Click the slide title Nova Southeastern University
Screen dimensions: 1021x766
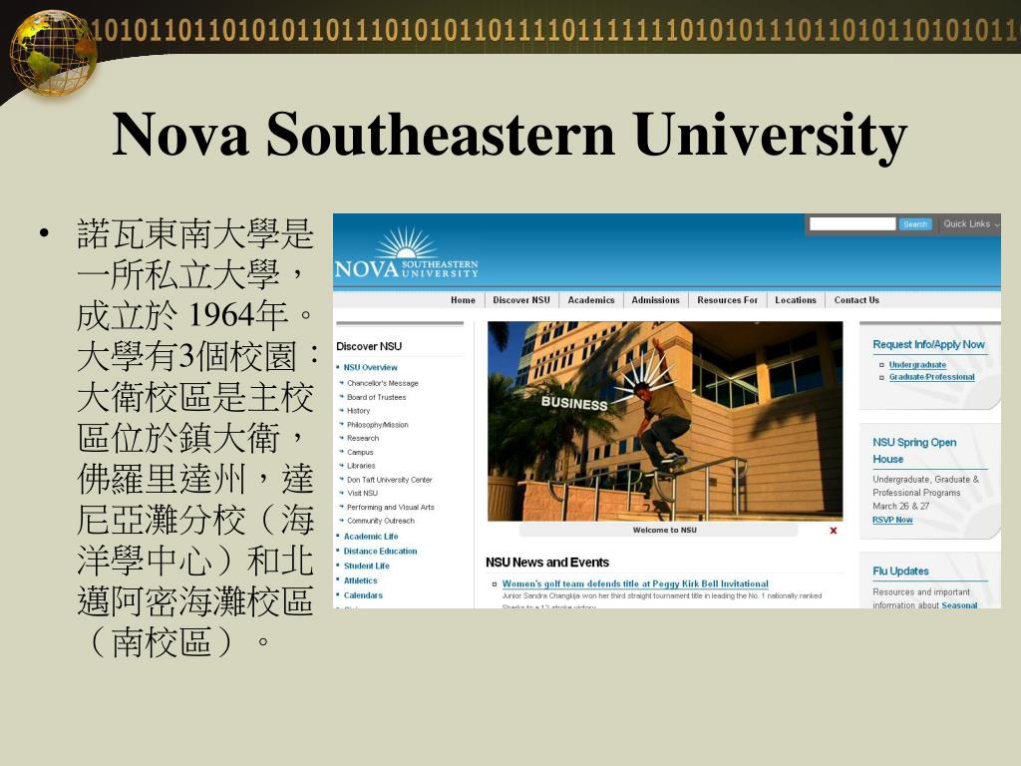pyautogui.click(x=510, y=135)
